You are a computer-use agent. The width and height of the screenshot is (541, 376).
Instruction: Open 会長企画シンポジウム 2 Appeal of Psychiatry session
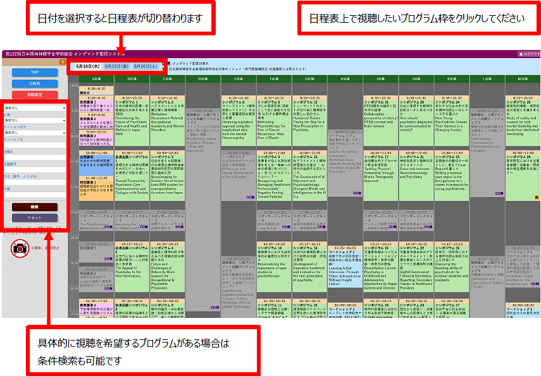132,265
